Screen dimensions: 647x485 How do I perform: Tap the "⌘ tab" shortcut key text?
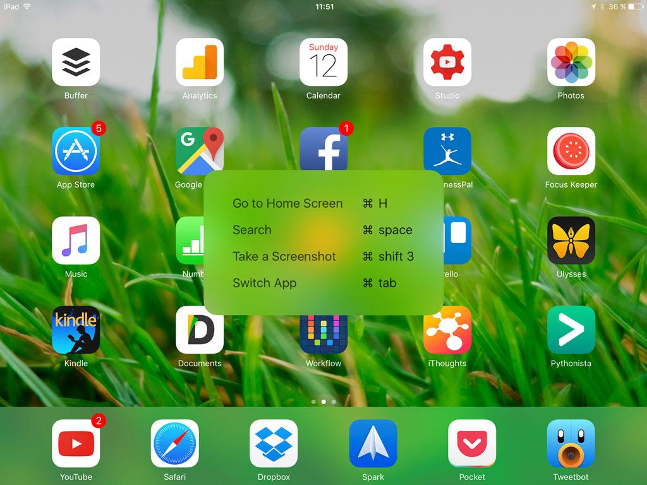coord(380,283)
